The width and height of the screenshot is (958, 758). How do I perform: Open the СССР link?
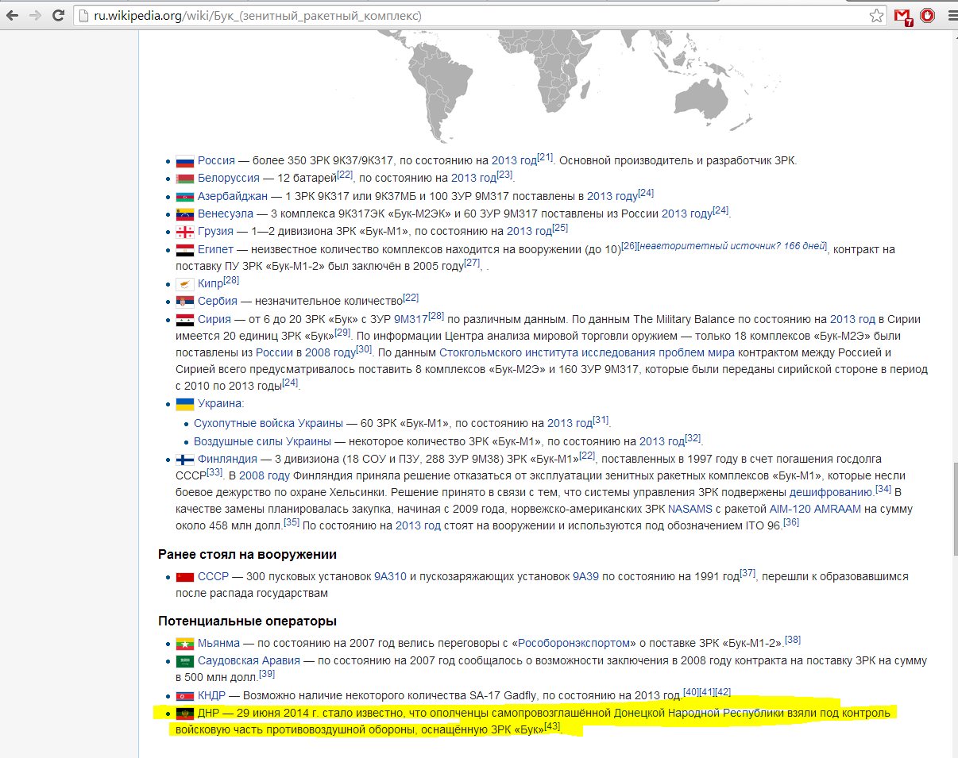point(213,576)
